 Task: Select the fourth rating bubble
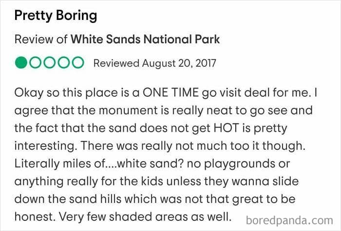click(x=64, y=63)
